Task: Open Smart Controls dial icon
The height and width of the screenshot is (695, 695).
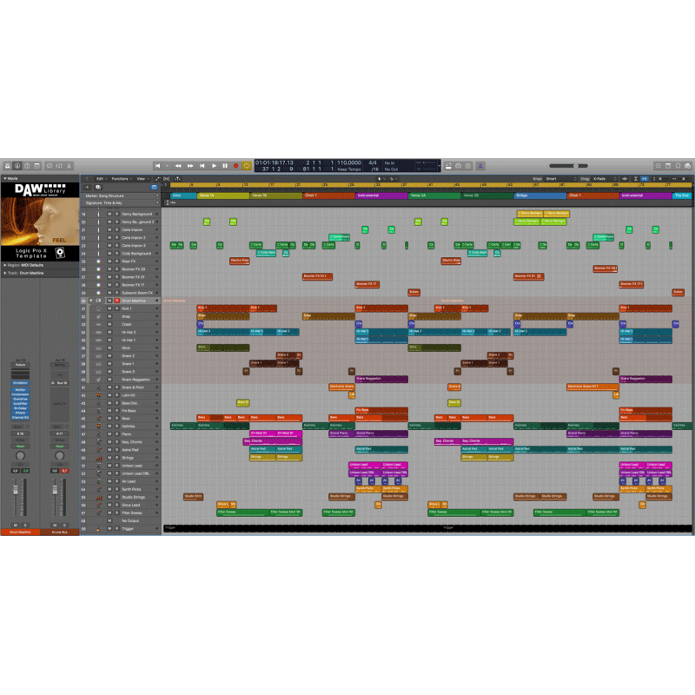Action: (x=50, y=166)
